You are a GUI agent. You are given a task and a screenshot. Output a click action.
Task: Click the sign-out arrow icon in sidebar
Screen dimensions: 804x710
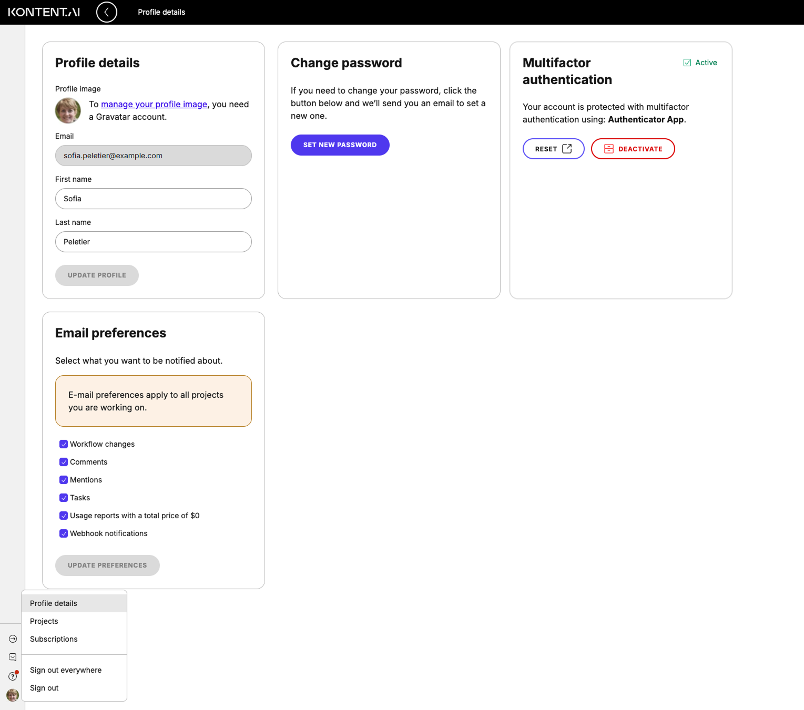click(x=12, y=638)
